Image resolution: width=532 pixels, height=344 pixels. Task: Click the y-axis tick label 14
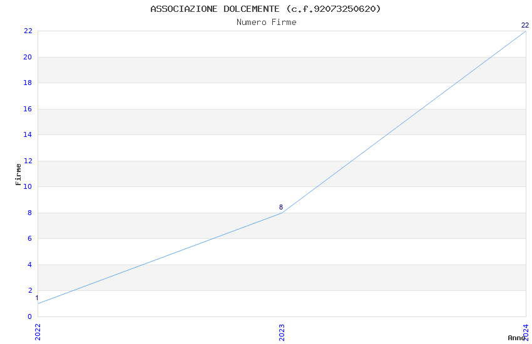pos(28,134)
